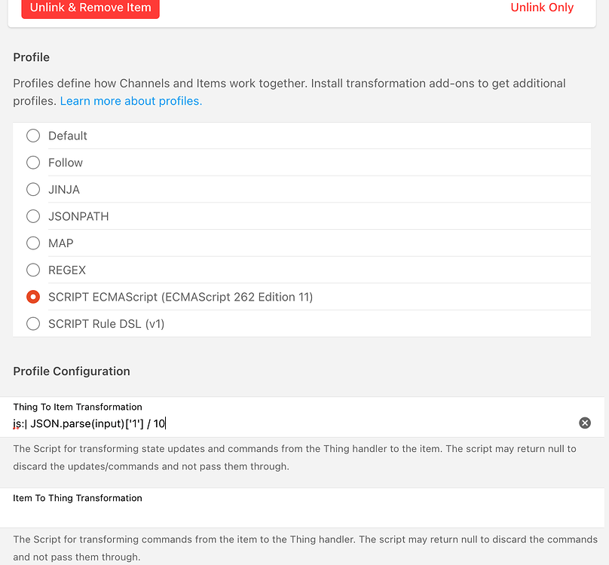Choose the JSONPATH profile radio button
Image resolution: width=609 pixels, height=565 pixels.
coord(33,216)
